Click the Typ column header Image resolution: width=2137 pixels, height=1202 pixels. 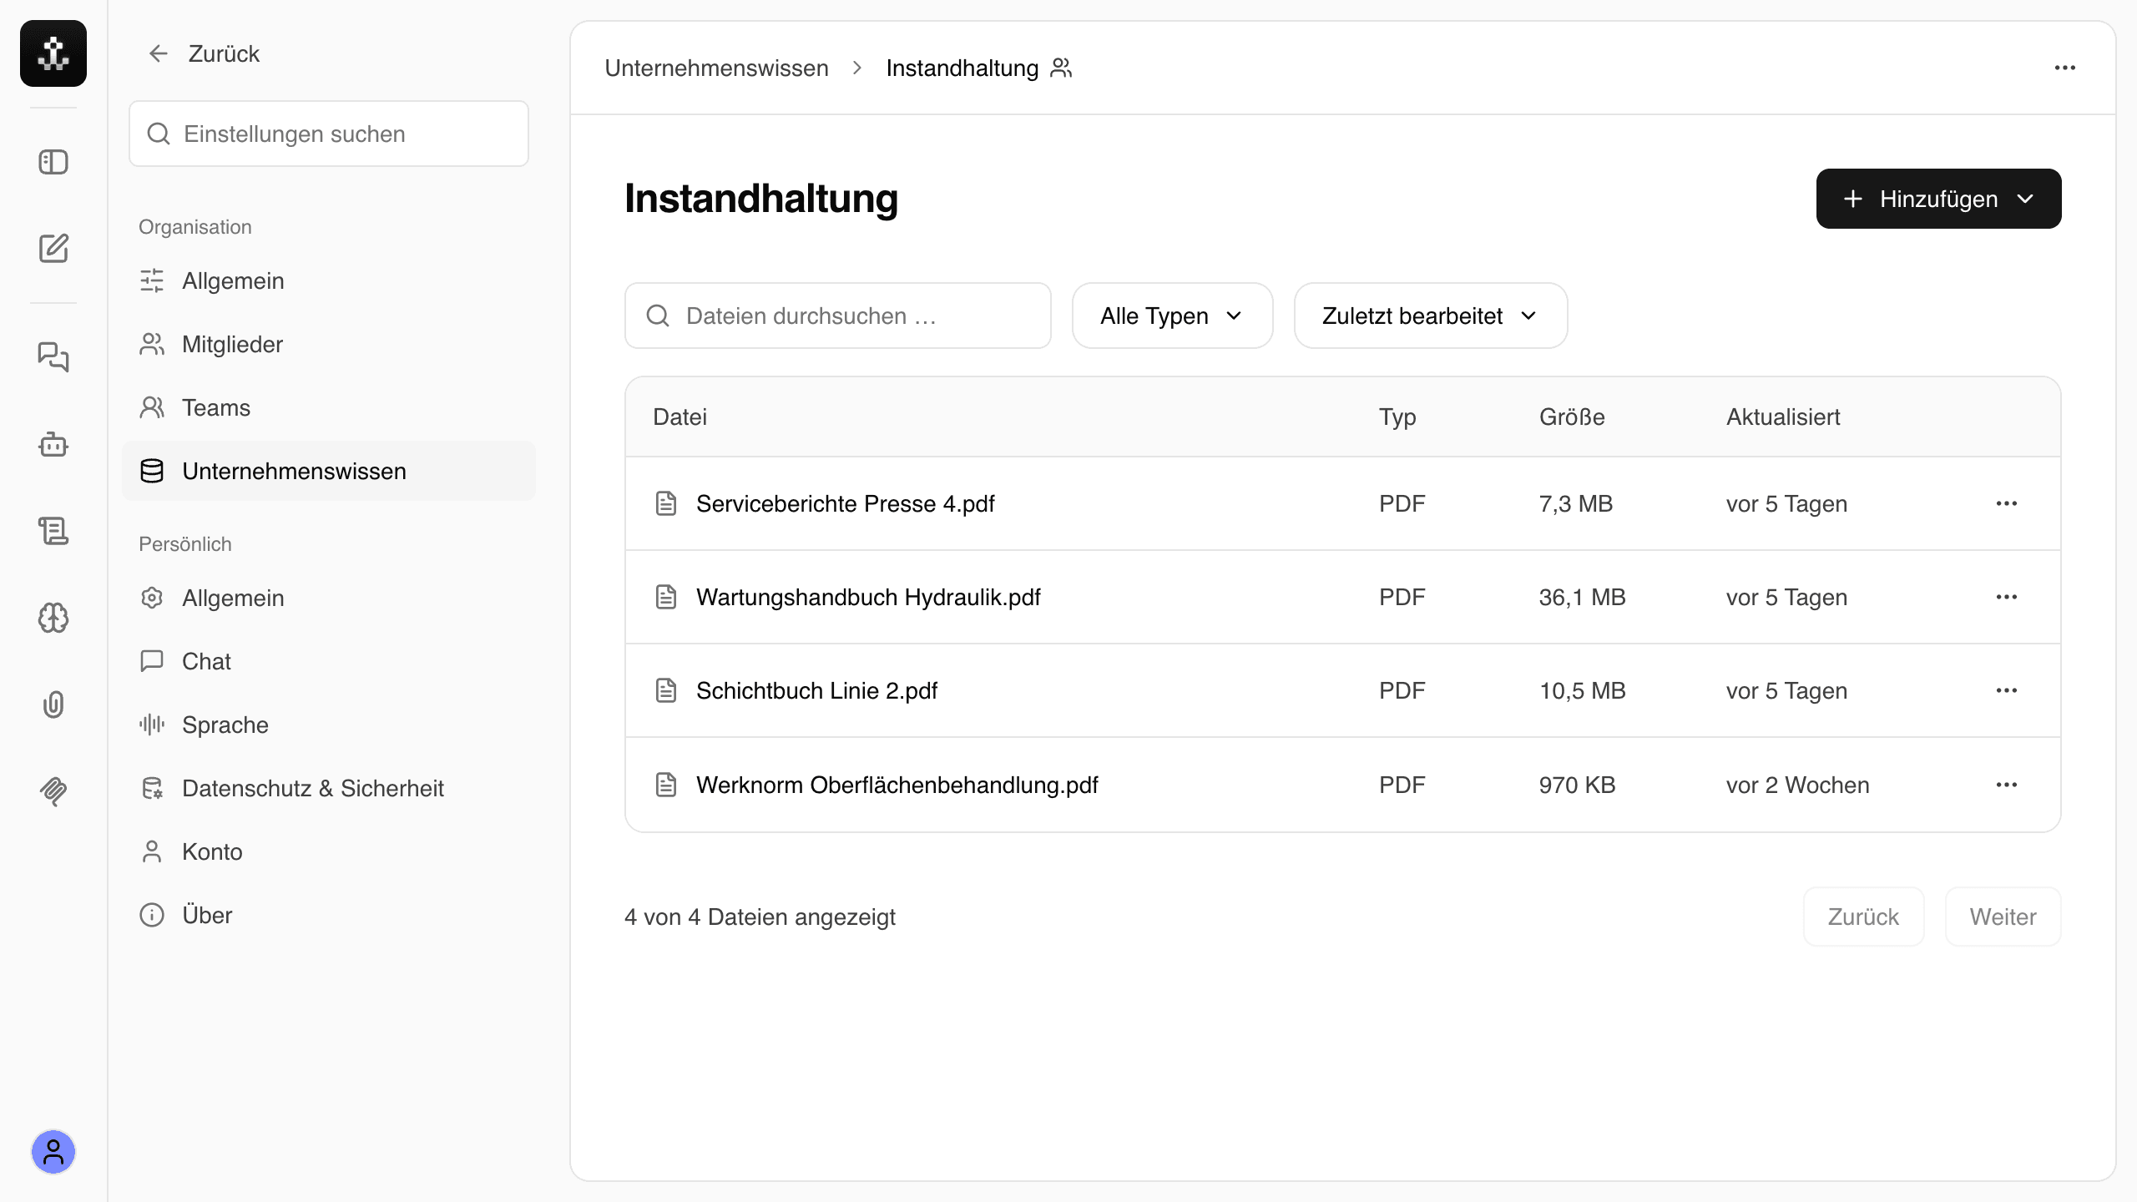[x=1397, y=417]
